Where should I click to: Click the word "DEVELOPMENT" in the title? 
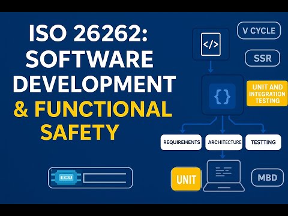[x=95, y=83]
